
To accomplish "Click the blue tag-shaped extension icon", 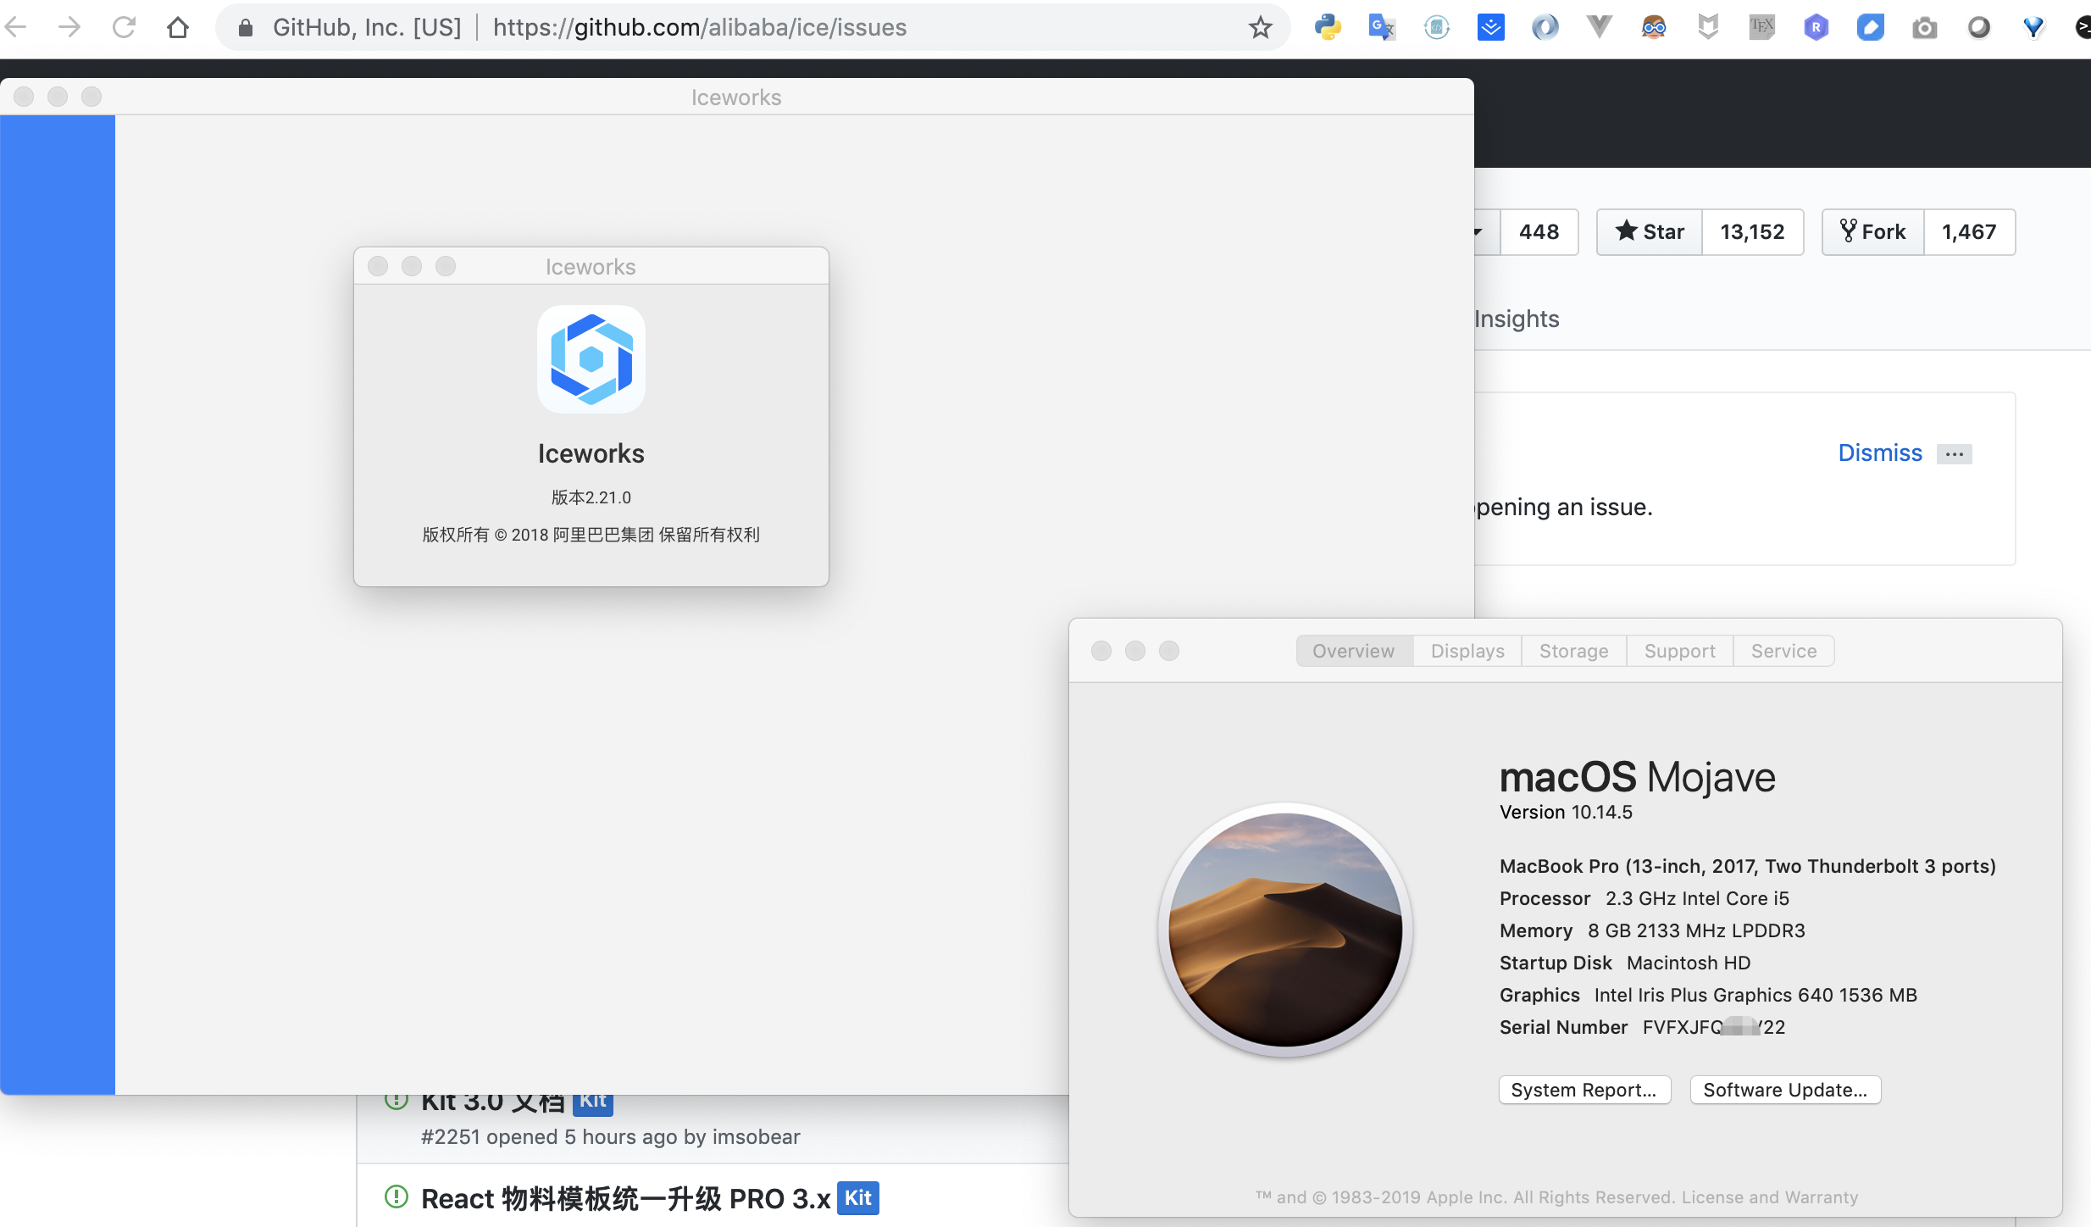I will (x=1870, y=27).
